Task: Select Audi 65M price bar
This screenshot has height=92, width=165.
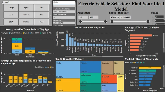Action: point(70,42)
